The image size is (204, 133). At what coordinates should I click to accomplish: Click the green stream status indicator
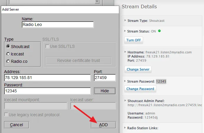pos(159,31)
